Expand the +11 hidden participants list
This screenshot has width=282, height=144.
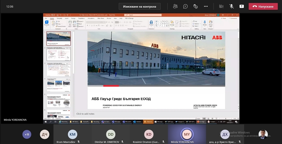click(26, 134)
